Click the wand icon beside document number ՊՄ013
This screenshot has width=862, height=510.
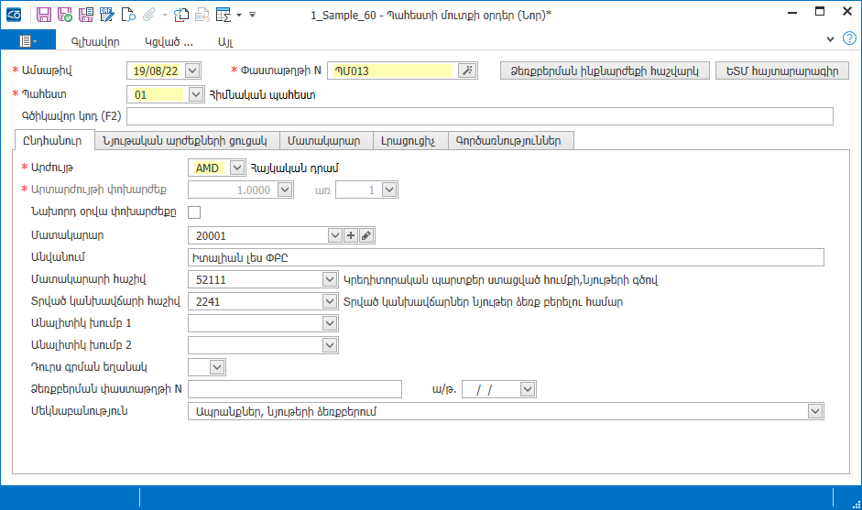(467, 71)
